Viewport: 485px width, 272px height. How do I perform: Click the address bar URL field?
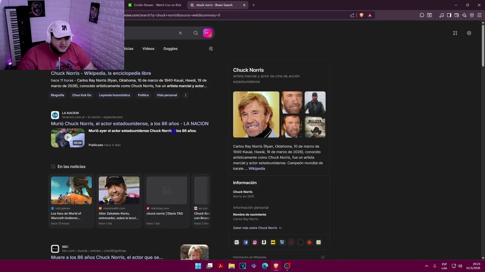[235, 15]
